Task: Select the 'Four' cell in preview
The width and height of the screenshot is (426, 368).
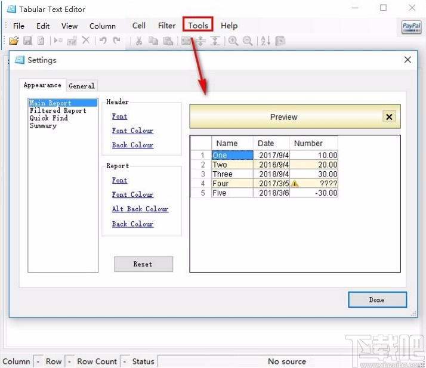Action: pos(232,183)
